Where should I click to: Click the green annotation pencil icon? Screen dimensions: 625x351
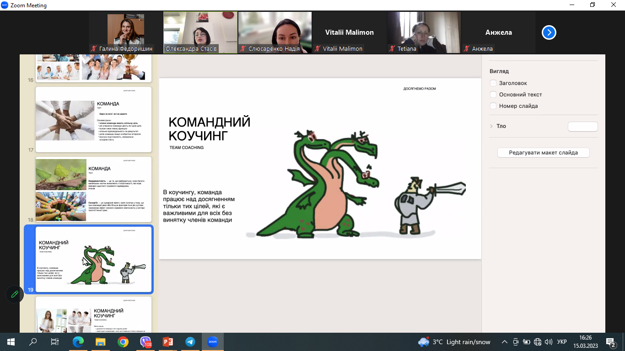15,294
